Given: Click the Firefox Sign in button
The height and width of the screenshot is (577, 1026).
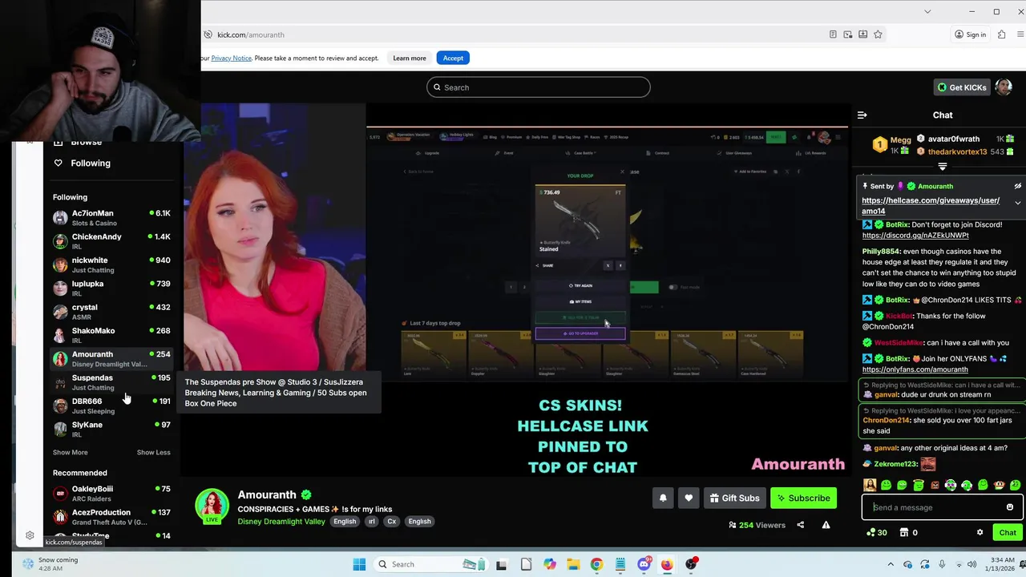Looking at the screenshot, I should pos(970,34).
